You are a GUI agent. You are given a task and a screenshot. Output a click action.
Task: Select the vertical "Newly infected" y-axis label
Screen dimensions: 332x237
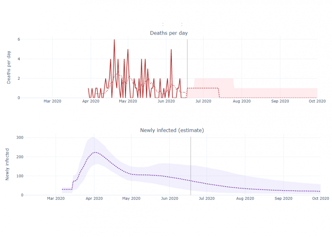click(7, 164)
